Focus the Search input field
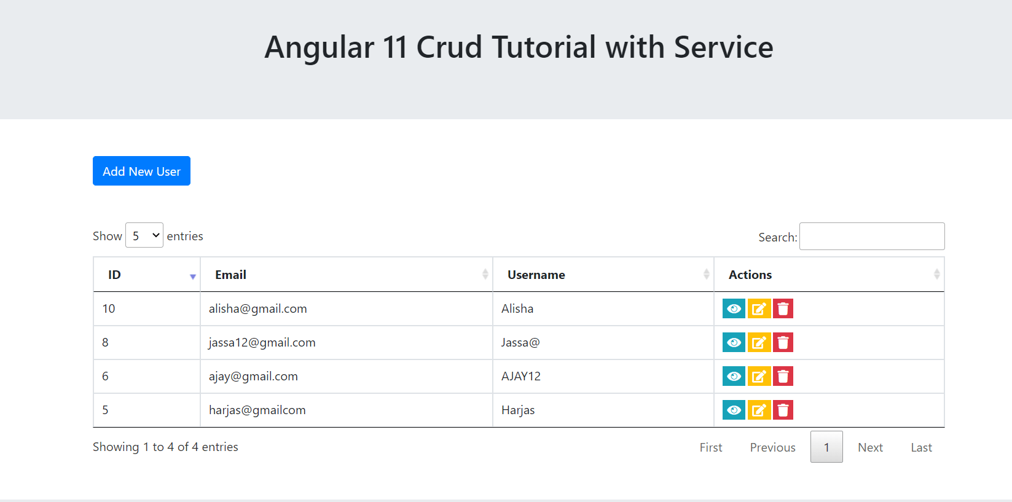This screenshot has width=1012, height=502. click(871, 237)
